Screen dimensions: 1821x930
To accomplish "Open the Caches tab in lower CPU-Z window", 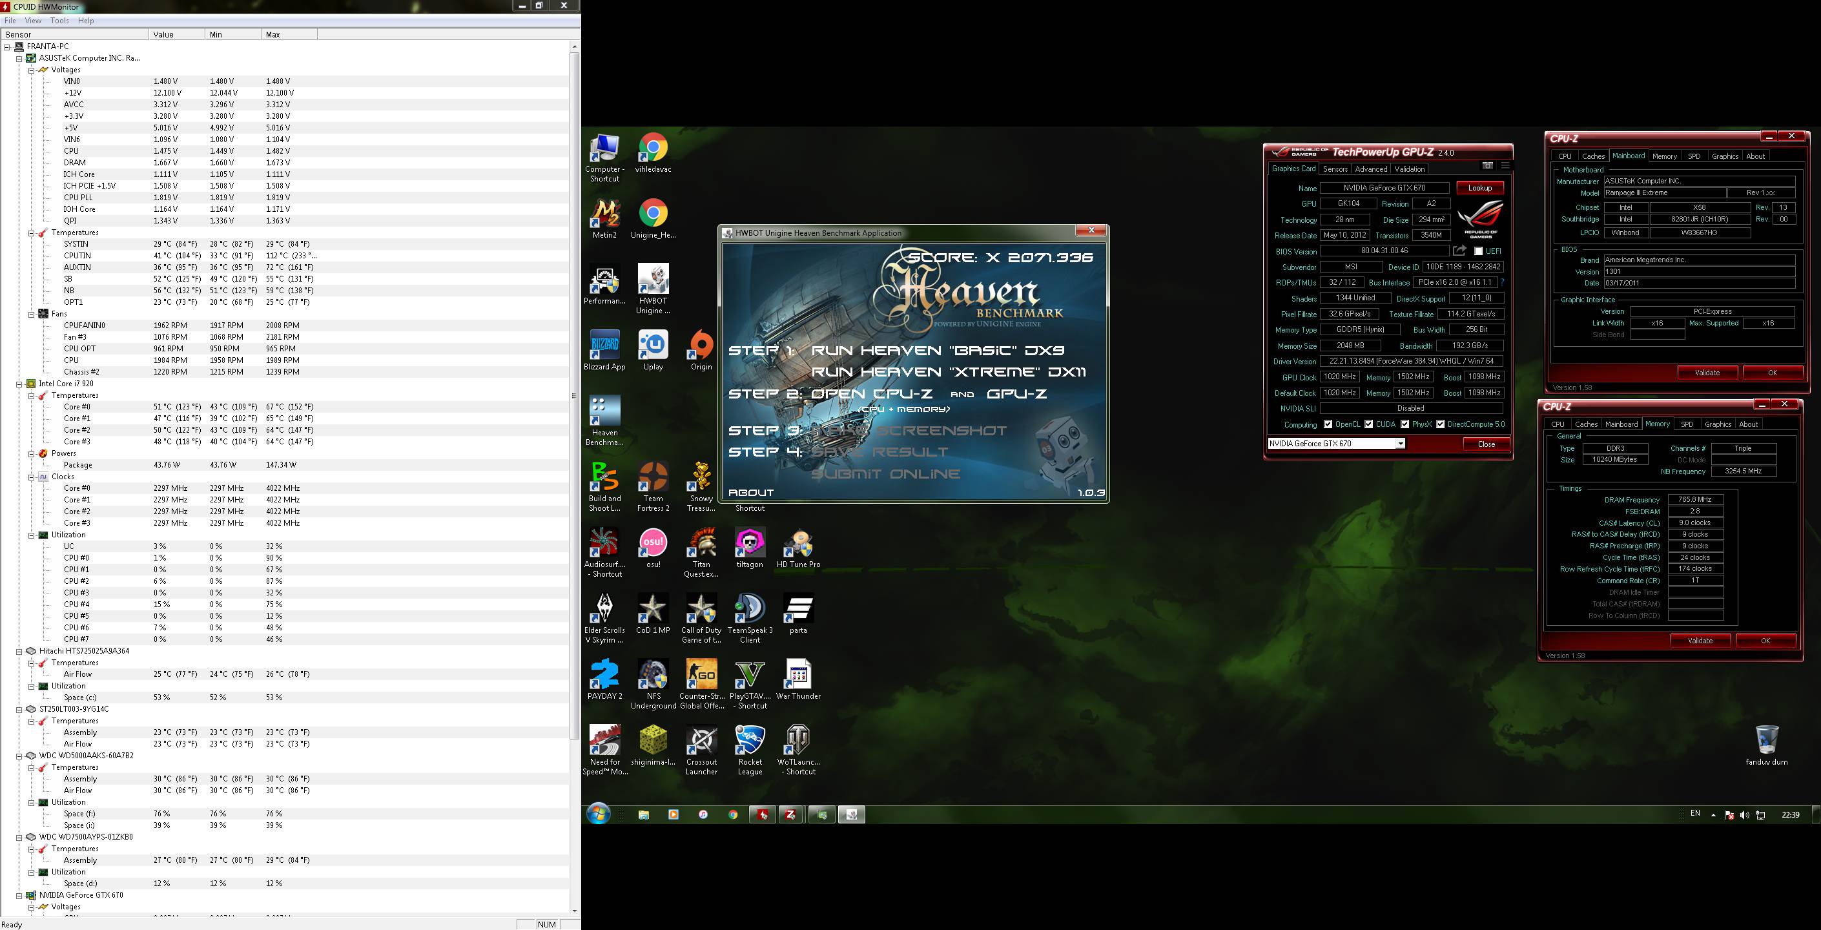I will 1587,424.
